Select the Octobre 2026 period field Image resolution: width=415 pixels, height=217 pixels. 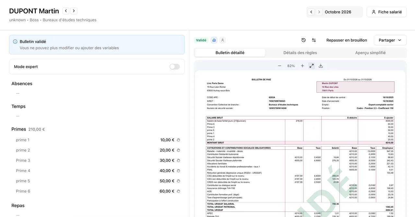click(338, 12)
